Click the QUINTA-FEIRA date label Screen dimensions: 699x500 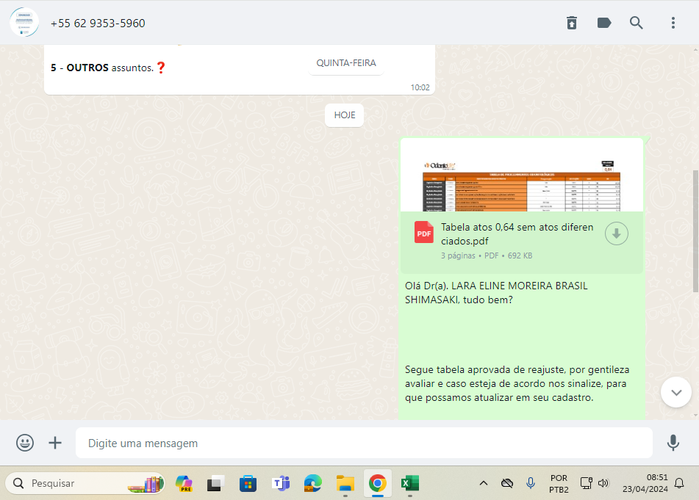click(346, 63)
